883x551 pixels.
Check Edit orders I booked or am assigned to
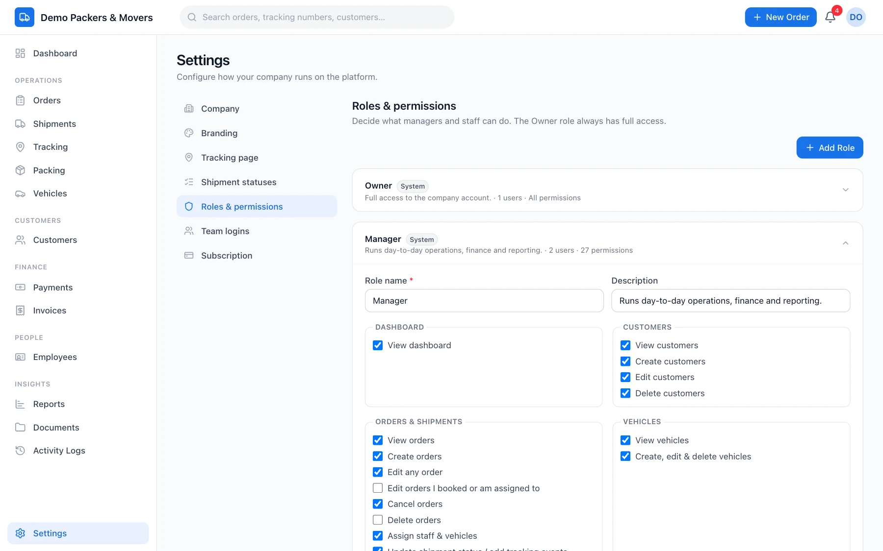(x=378, y=488)
